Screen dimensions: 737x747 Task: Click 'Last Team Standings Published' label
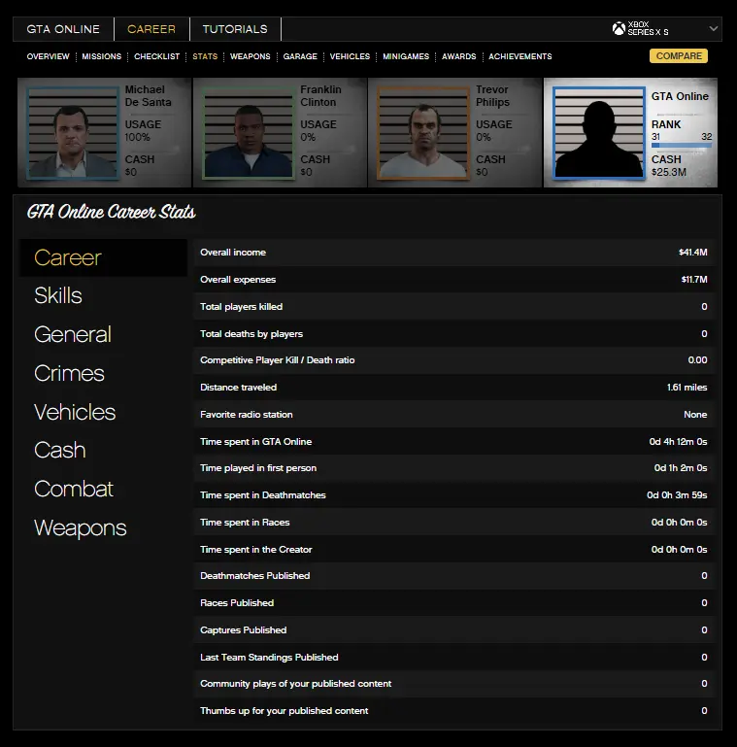click(270, 657)
